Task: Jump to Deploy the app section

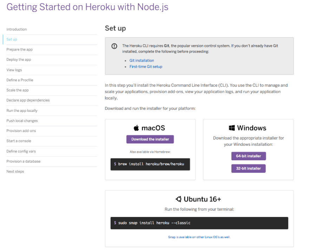Action: coord(19,60)
